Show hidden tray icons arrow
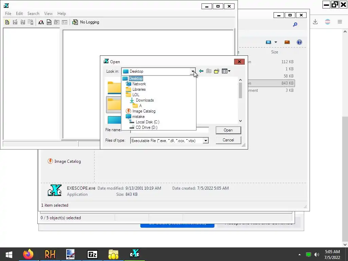 pos(300,255)
